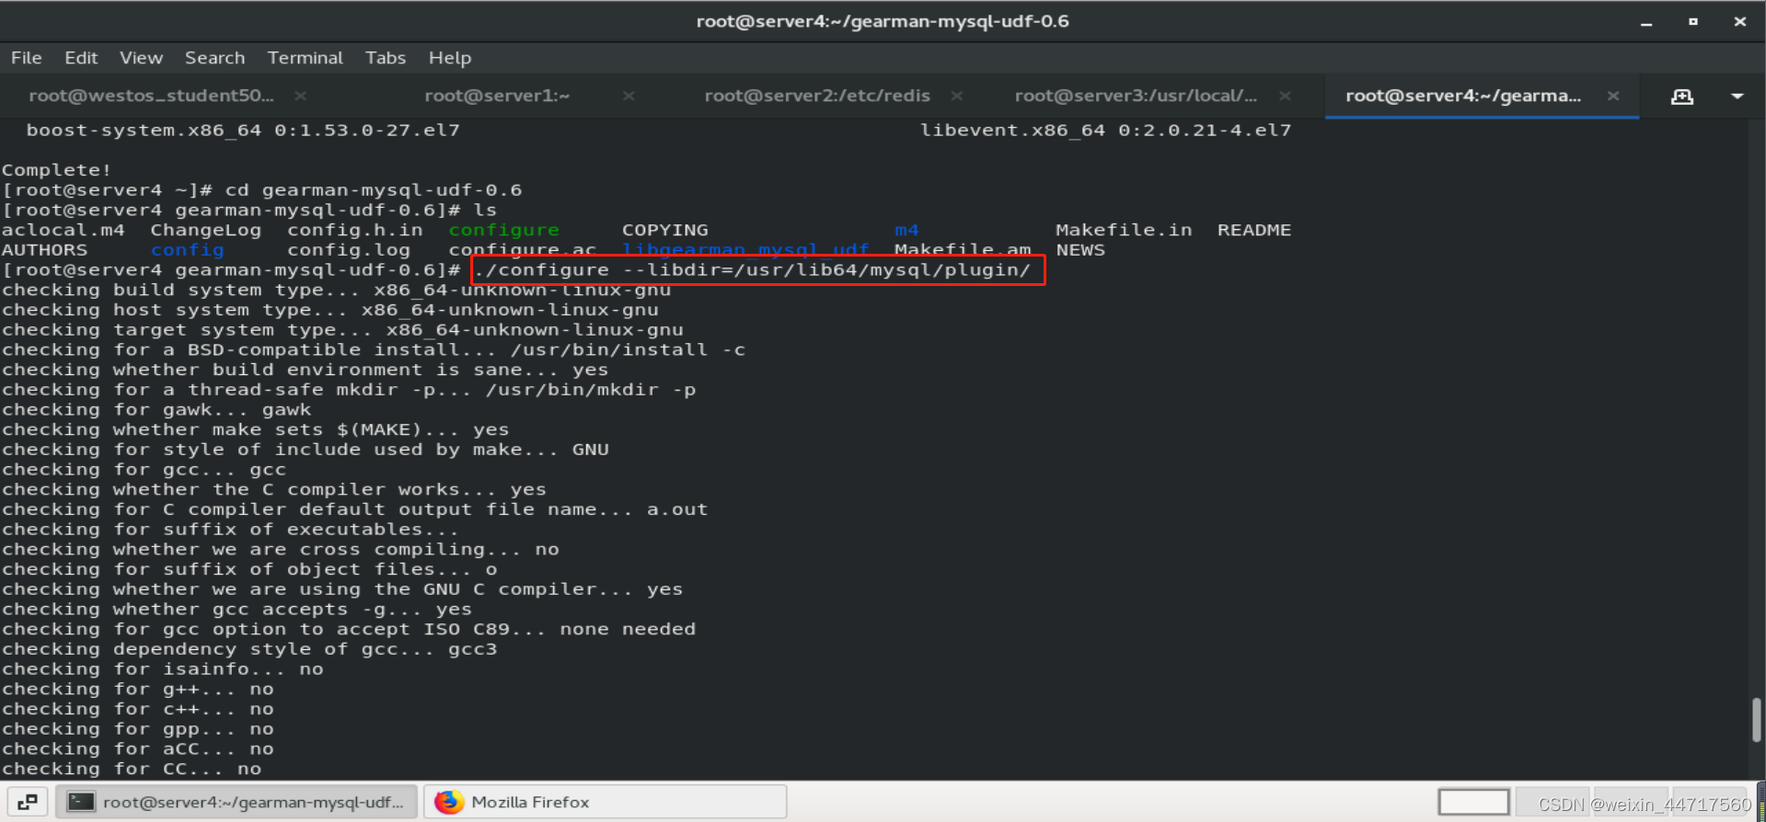
Task: Click the terminal vertical scrollbar handle
Action: click(1756, 719)
